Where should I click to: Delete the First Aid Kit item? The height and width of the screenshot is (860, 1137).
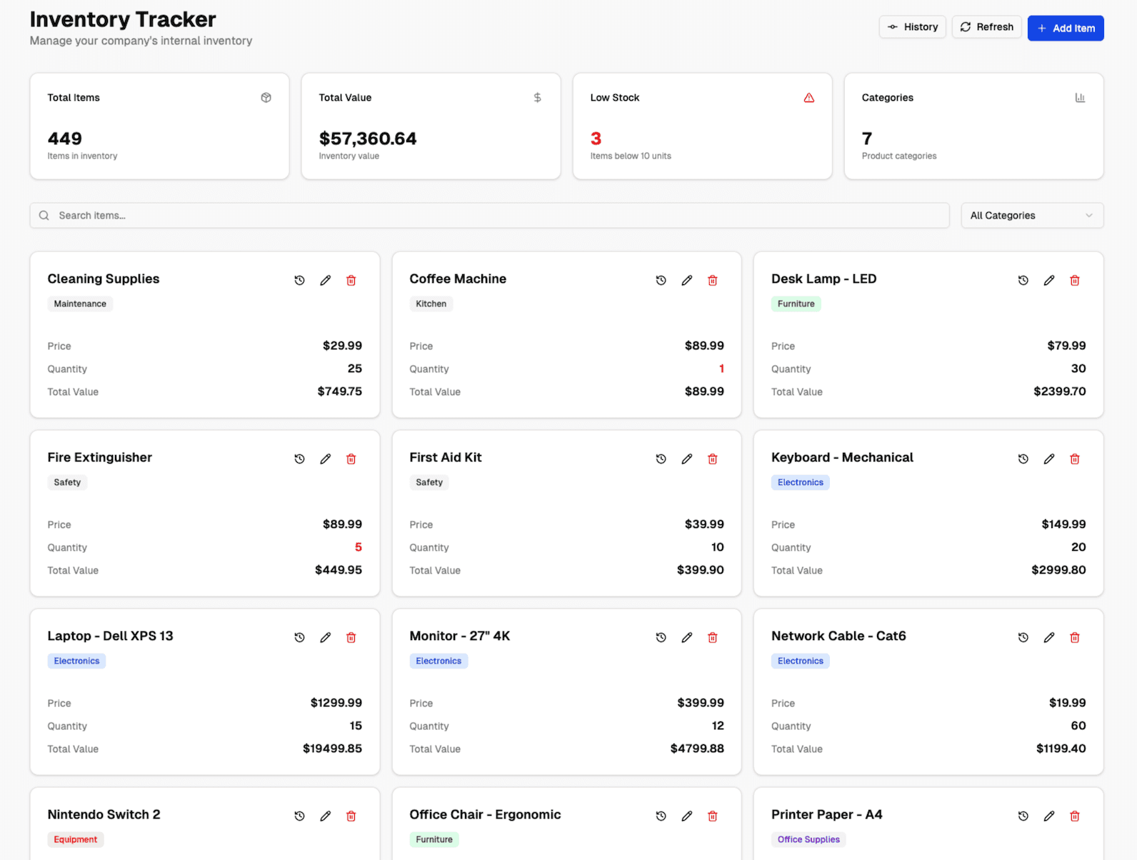(712, 459)
